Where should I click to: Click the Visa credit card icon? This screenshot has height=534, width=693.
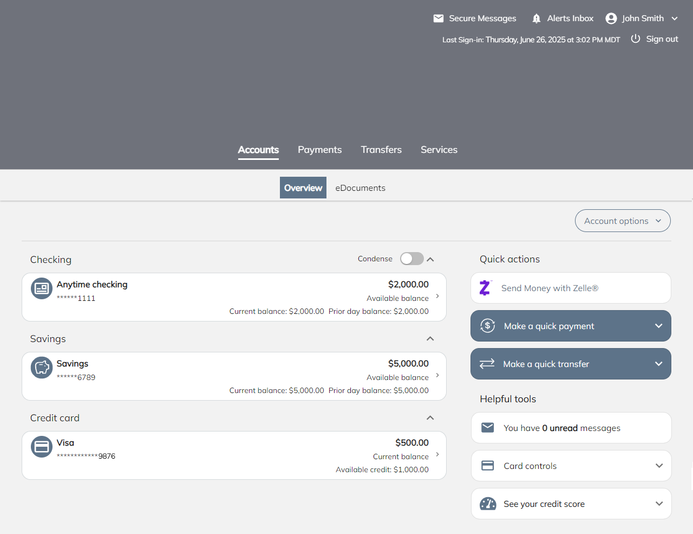42,447
